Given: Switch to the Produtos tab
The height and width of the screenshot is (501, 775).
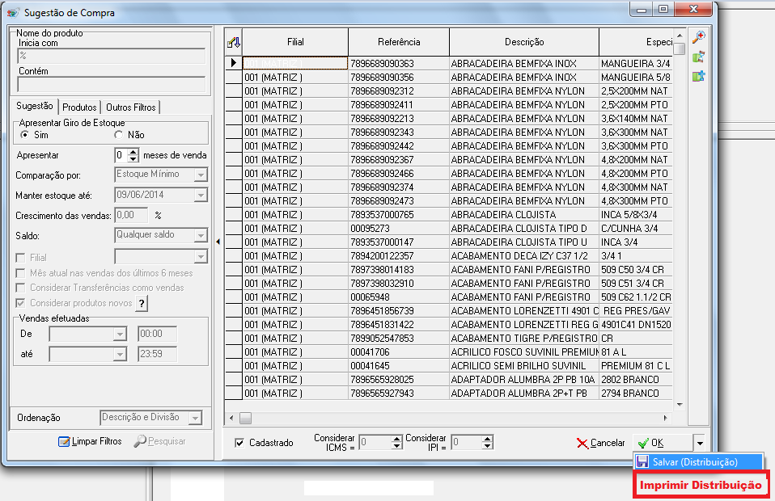Looking at the screenshot, I should click(x=79, y=107).
